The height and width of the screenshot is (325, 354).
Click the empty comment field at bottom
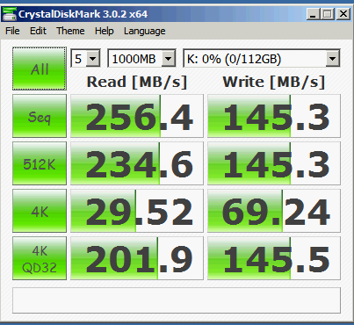click(x=177, y=300)
